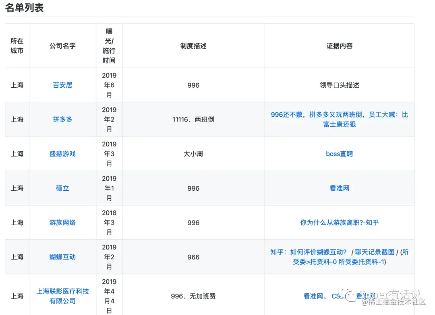Open the 蝴蝶互动 company link
Screen dimensions: 435x315
(62, 257)
